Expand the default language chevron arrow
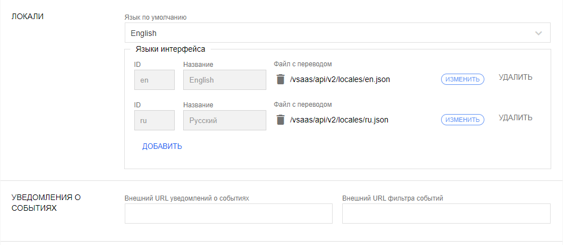This screenshot has height=245, width=563. pyautogui.click(x=539, y=33)
